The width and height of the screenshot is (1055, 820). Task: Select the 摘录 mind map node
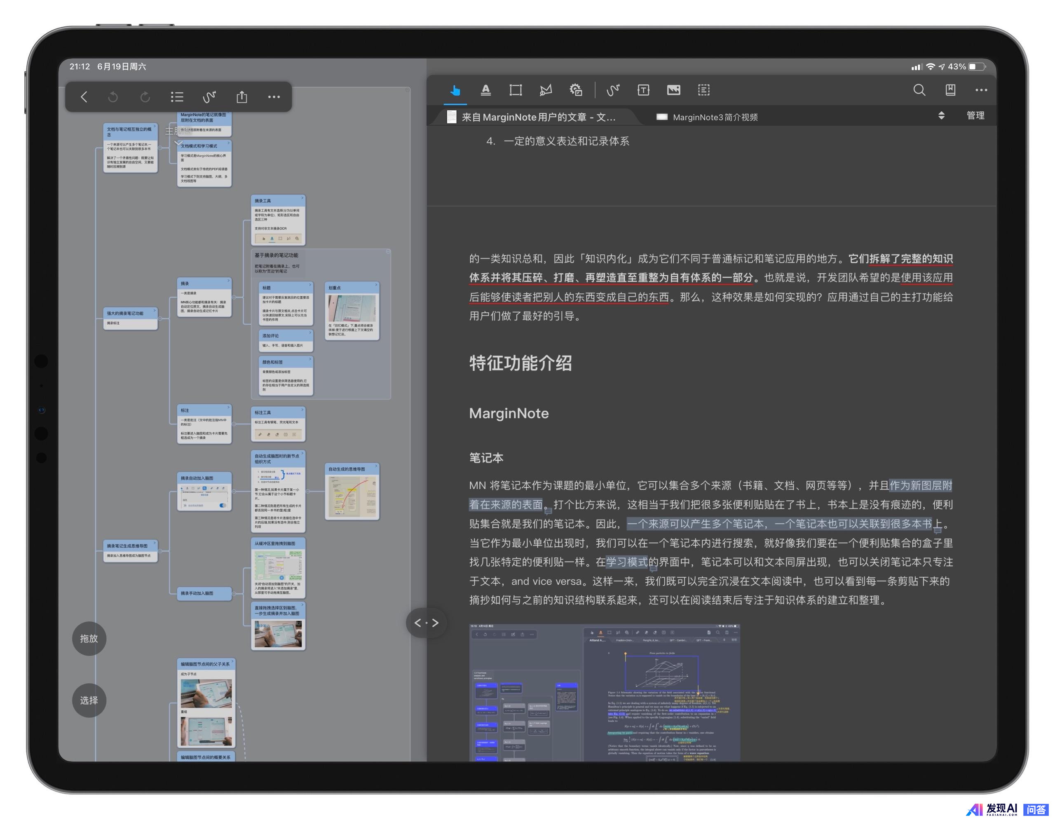pyautogui.click(x=204, y=297)
